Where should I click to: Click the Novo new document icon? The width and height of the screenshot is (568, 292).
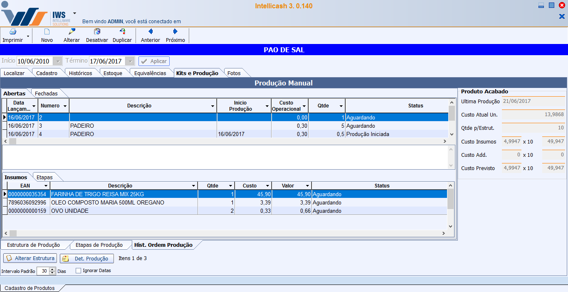[47, 32]
